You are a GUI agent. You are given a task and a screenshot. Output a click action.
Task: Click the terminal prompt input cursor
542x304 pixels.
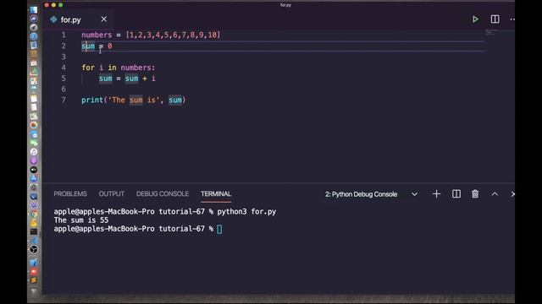point(219,229)
